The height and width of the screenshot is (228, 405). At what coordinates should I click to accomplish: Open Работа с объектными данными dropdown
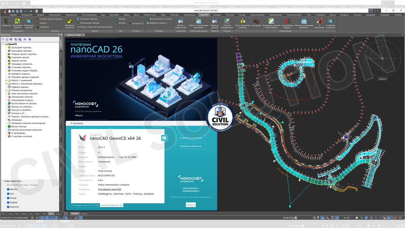click(198, 23)
